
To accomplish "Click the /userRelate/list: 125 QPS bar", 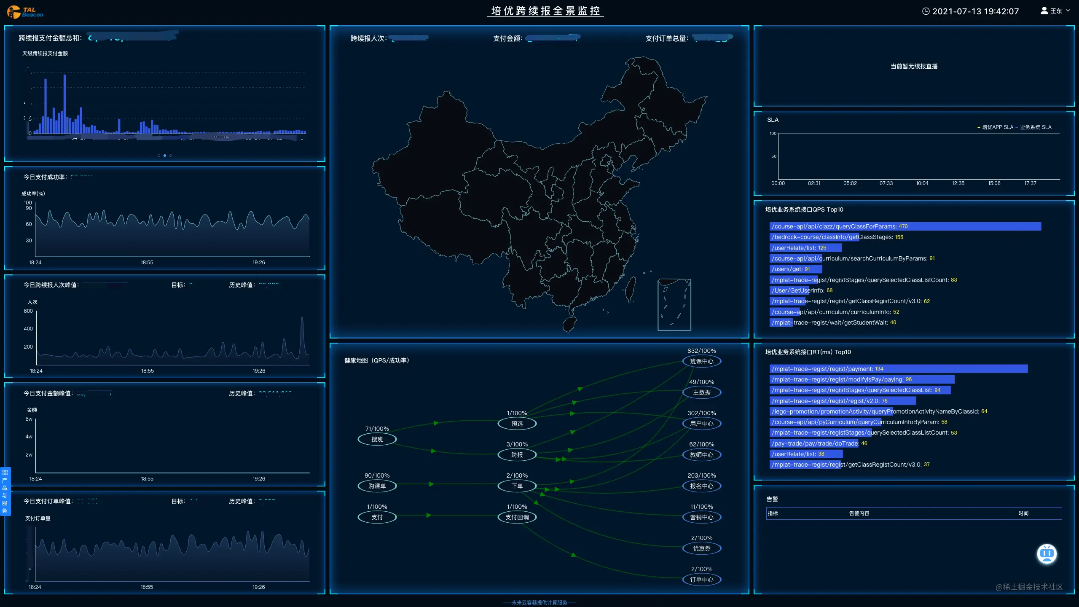I will coord(805,248).
